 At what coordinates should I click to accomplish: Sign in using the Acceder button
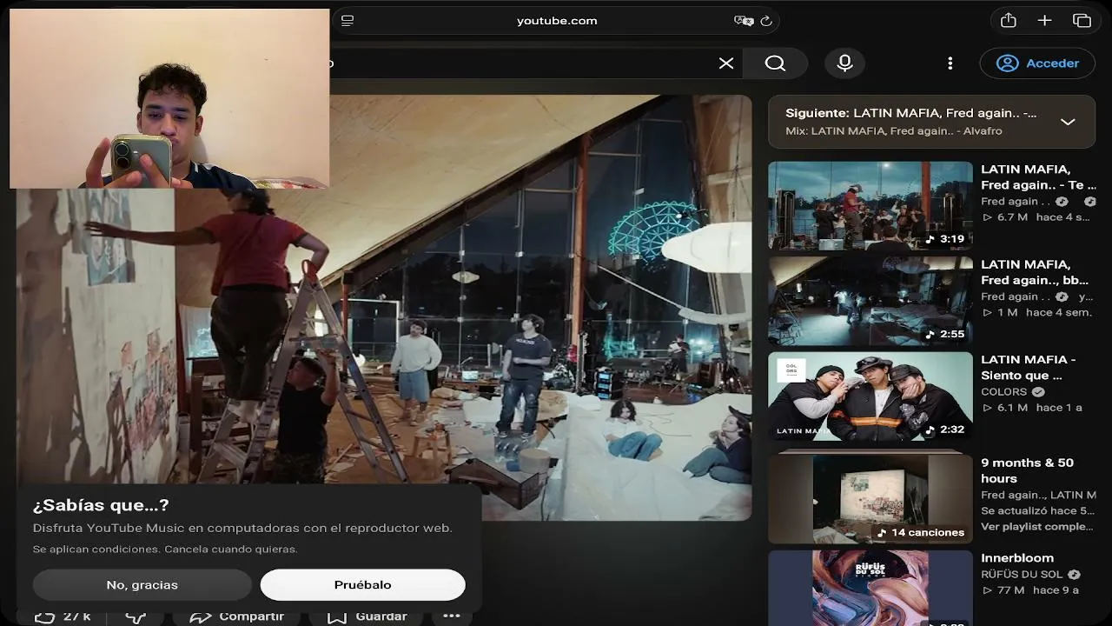1037,63
